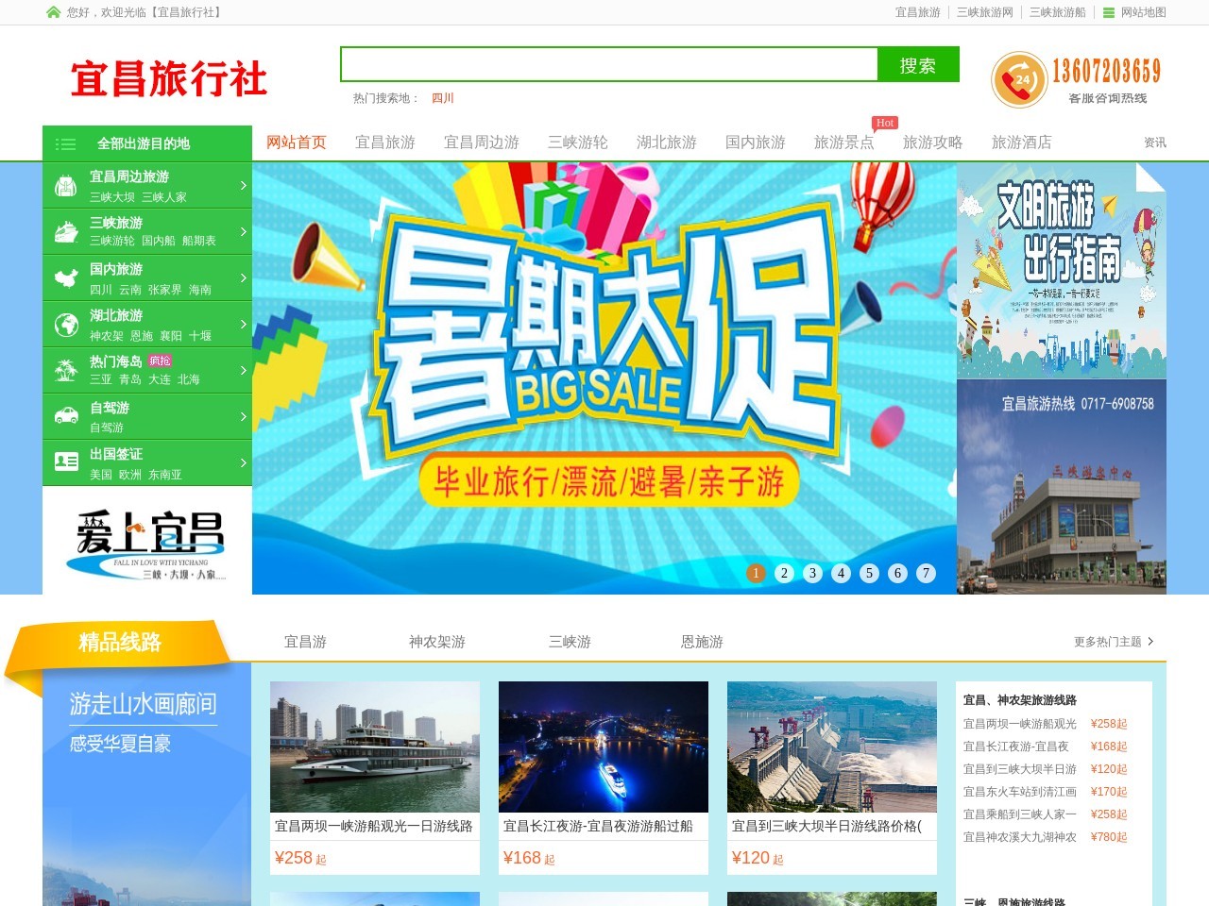Click the globe icon beside 湖北旅游
This screenshot has width=1209, height=906.
click(x=65, y=324)
